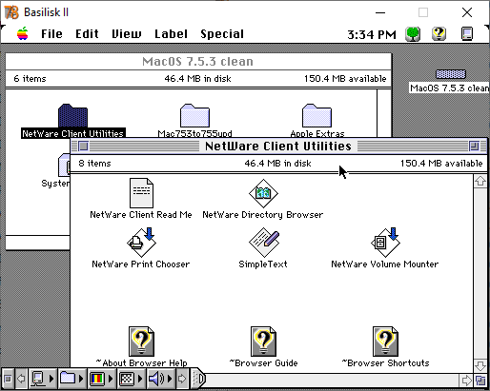The height and width of the screenshot is (391, 490).
Task: Click '150.4 MB available' in MacOS 7.5.3 clean window
Action: pyautogui.click(x=345, y=79)
